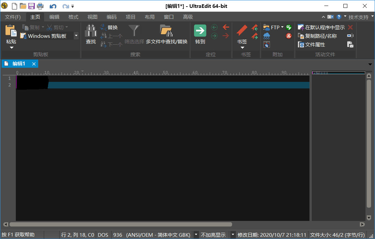
Task: Click the 粘贴 paste clipboard icon
Action: point(11,31)
